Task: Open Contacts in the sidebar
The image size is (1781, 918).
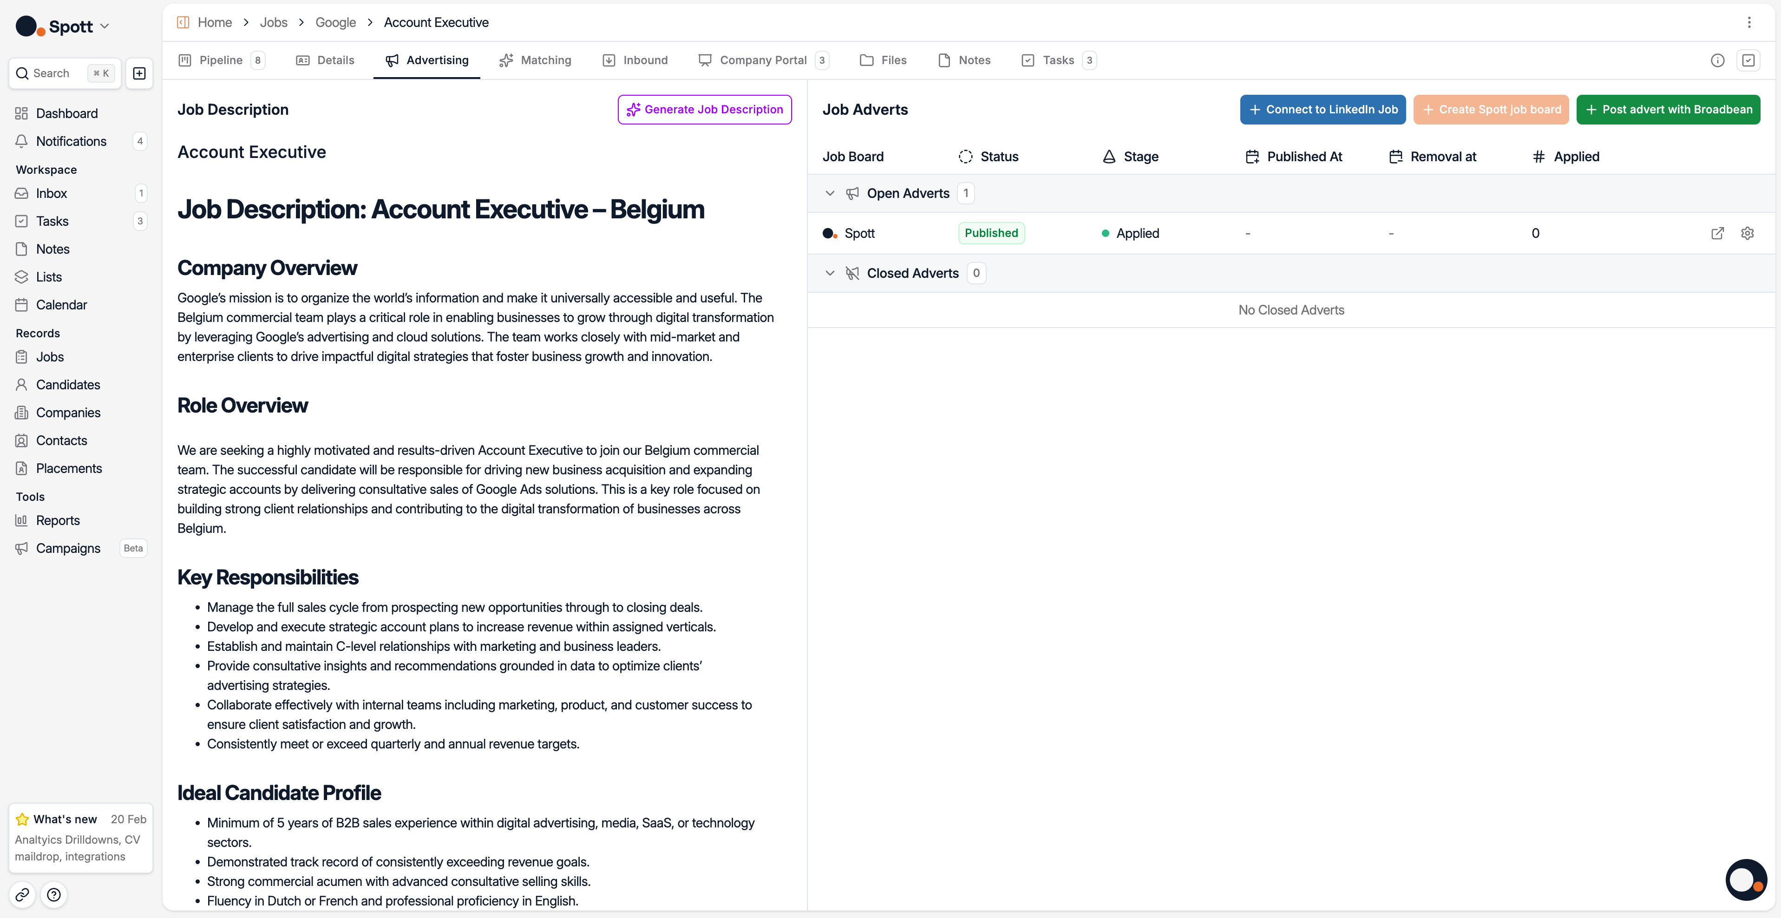Action: click(81, 440)
